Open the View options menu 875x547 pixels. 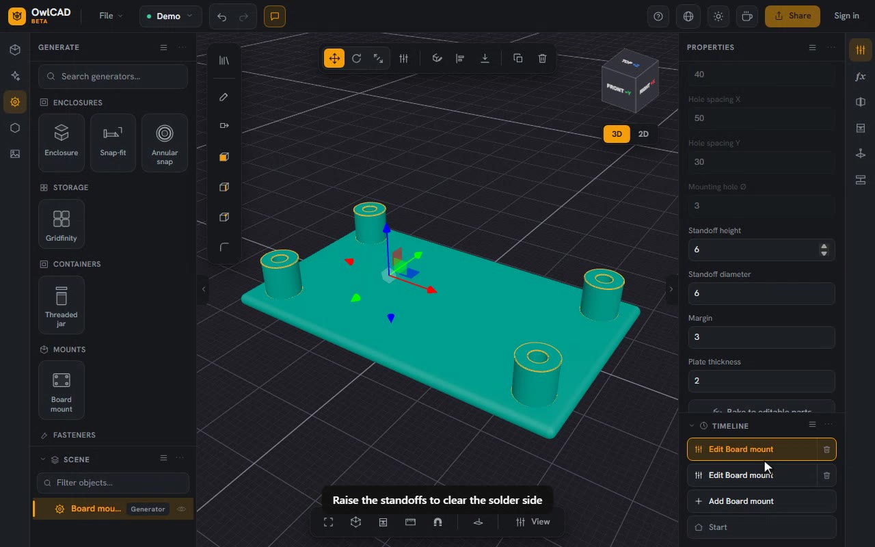point(533,522)
